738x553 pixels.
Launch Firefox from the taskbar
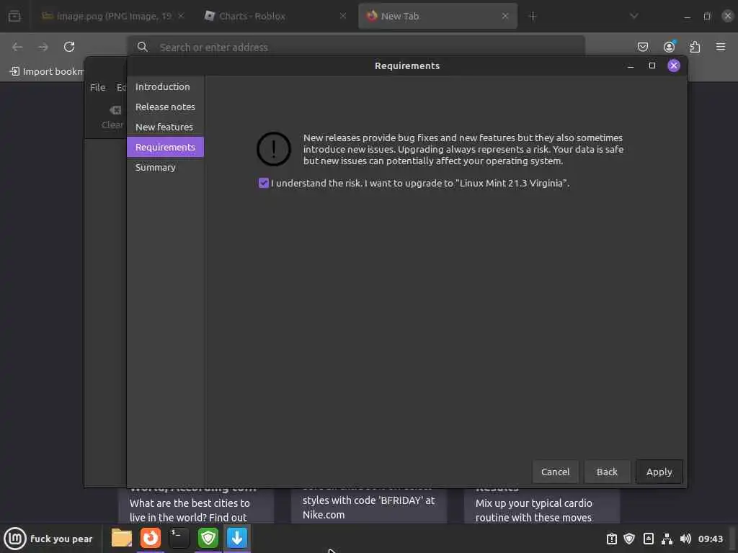(151, 538)
